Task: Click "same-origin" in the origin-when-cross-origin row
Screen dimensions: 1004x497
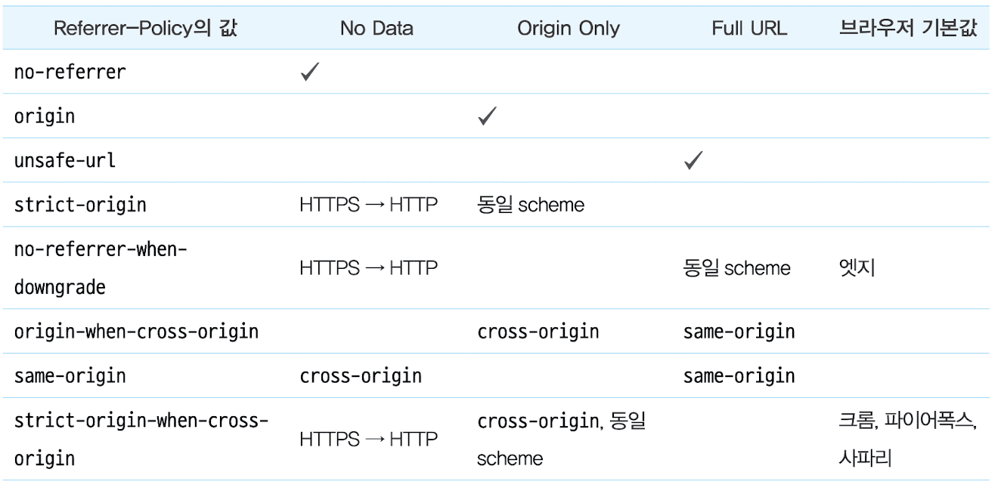Action: click(739, 331)
